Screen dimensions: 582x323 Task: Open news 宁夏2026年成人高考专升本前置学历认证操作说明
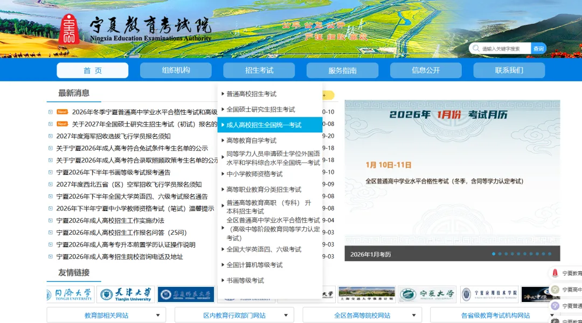coord(126,244)
